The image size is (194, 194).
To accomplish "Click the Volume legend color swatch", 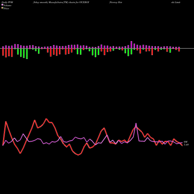I will tap(2, 5).
